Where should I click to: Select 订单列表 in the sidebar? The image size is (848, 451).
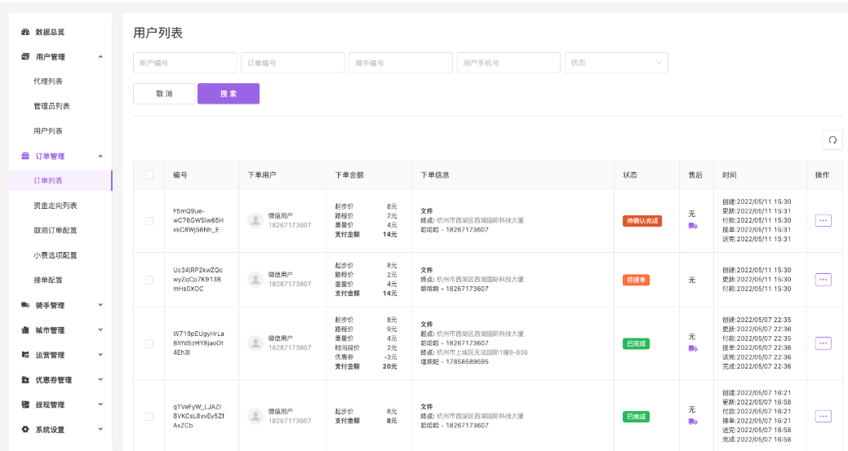60,181
